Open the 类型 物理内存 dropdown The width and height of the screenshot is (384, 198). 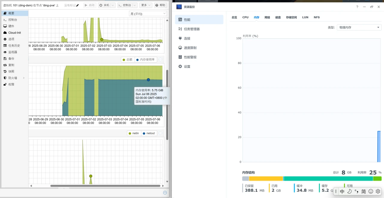pos(359,28)
